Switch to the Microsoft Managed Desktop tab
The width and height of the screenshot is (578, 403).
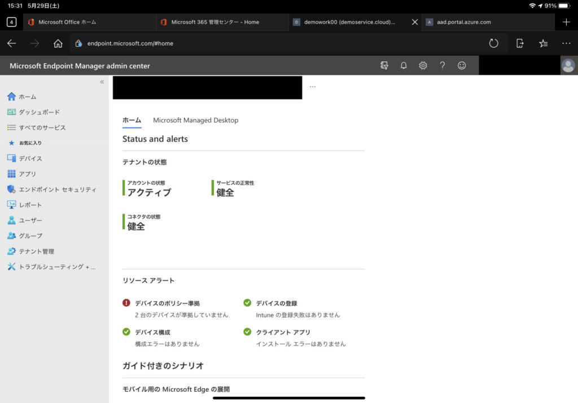195,120
